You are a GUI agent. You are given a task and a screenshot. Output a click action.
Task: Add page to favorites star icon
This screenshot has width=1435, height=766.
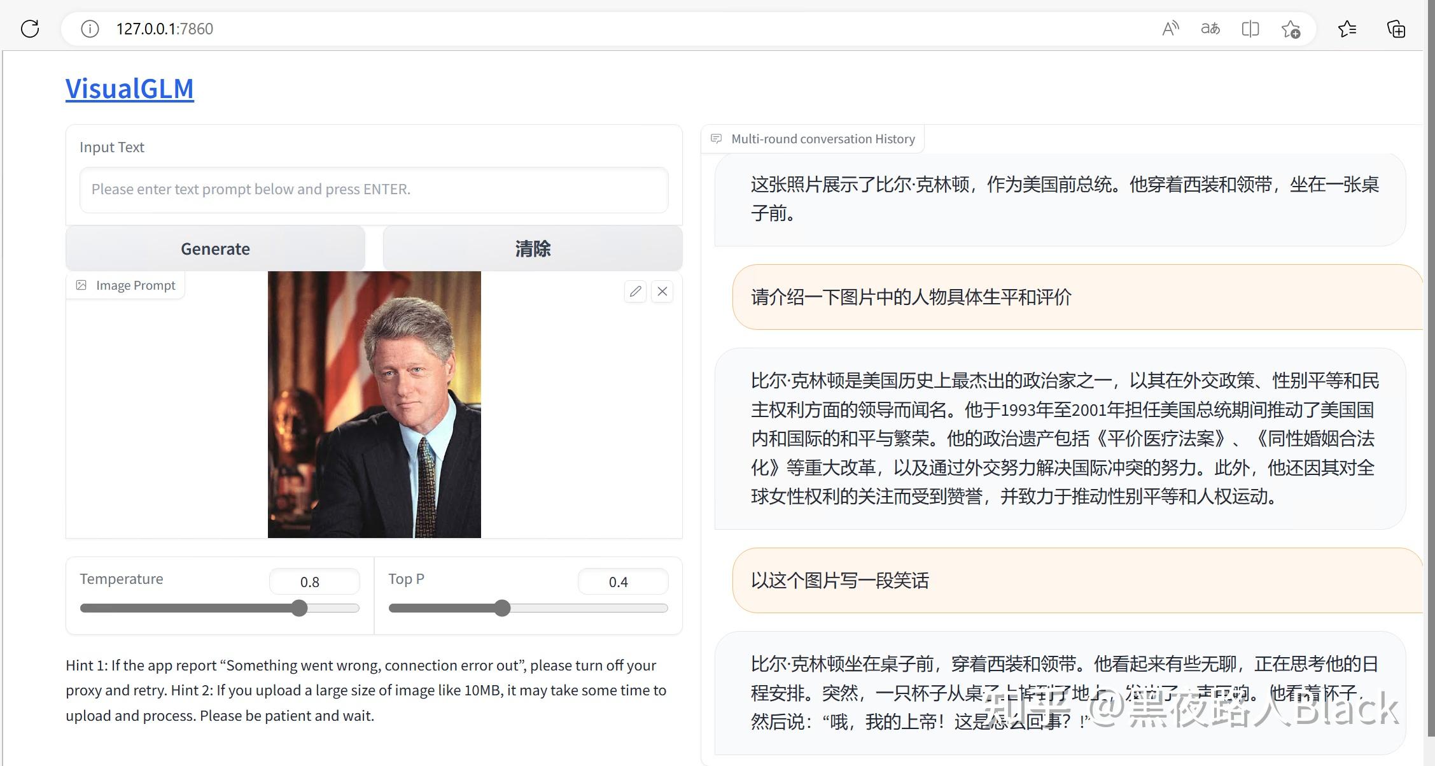[x=1291, y=29]
